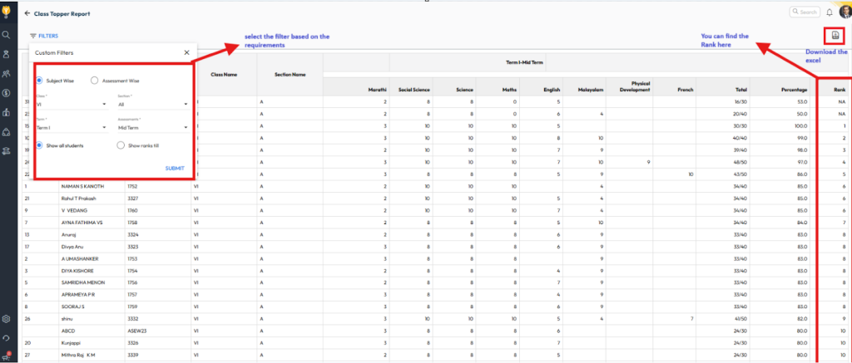Toggle the FILTERS link above the table
Image resolution: width=852 pixels, height=363 pixels.
pos(43,36)
